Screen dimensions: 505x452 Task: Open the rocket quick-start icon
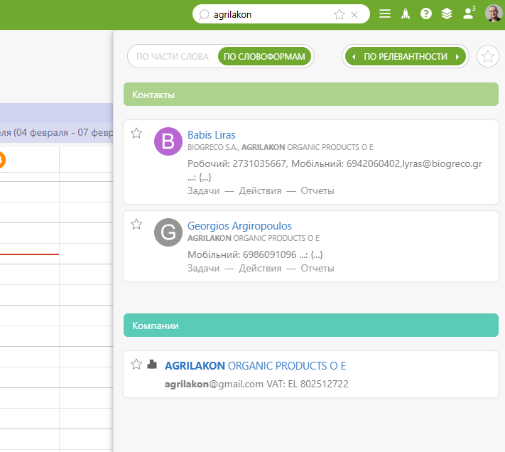coord(406,14)
